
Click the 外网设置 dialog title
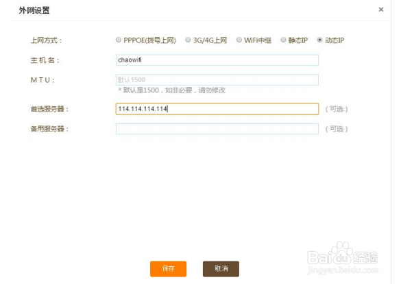34,10
